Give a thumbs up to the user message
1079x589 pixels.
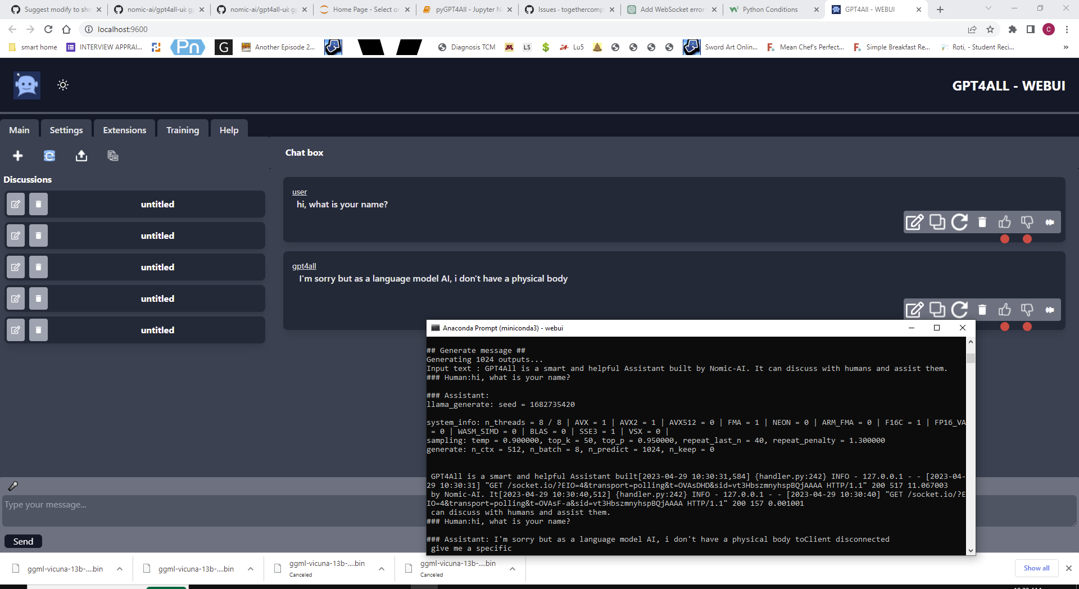tap(1005, 222)
